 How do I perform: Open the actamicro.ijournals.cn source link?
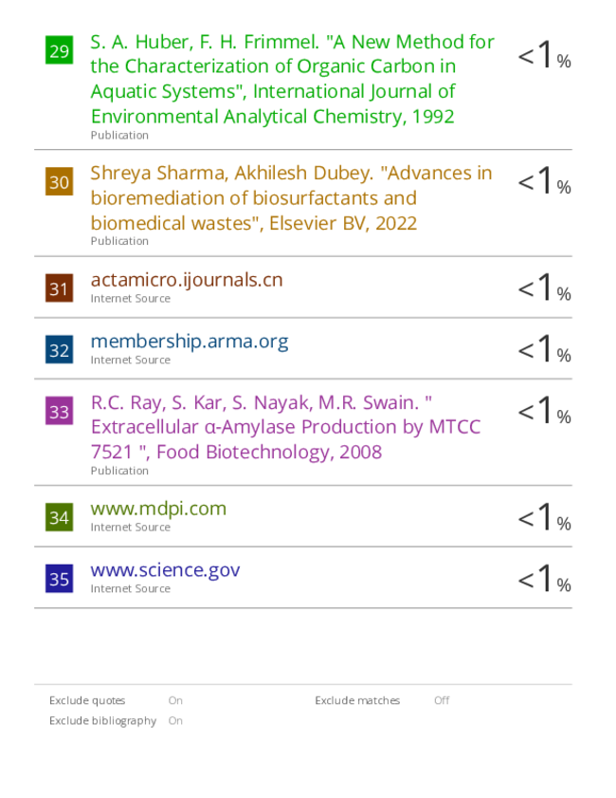(x=187, y=280)
